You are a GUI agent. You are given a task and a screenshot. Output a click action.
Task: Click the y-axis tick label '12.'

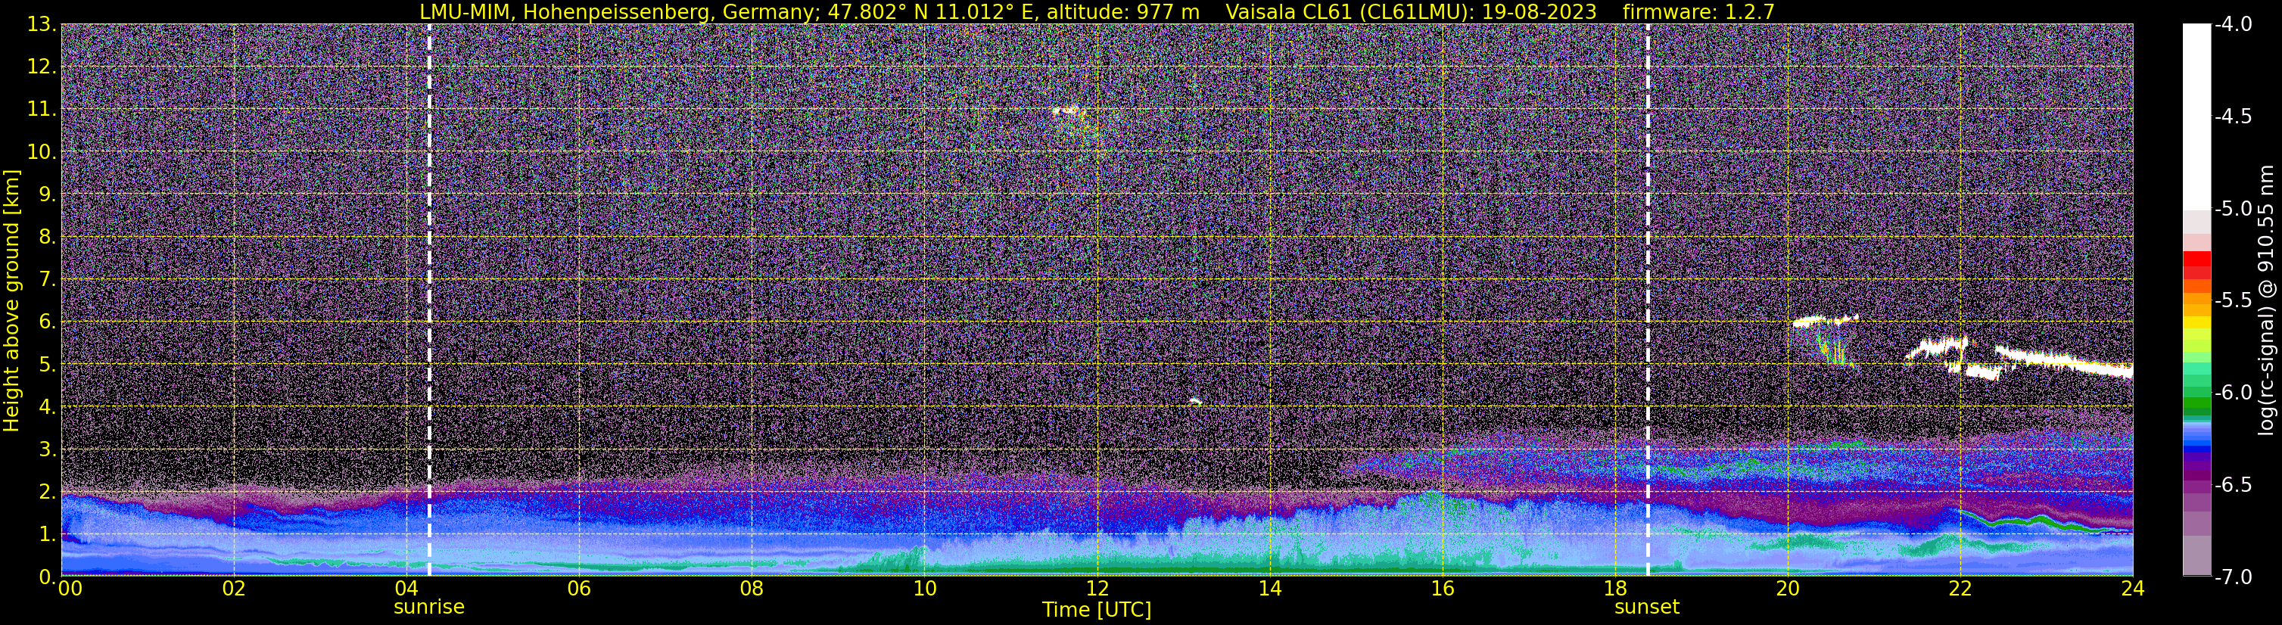(x=42, y=67)
